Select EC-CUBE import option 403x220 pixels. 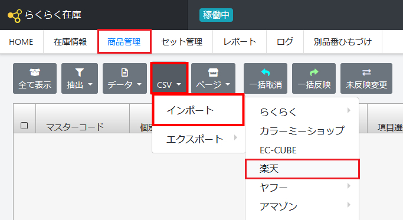point(302,150)
